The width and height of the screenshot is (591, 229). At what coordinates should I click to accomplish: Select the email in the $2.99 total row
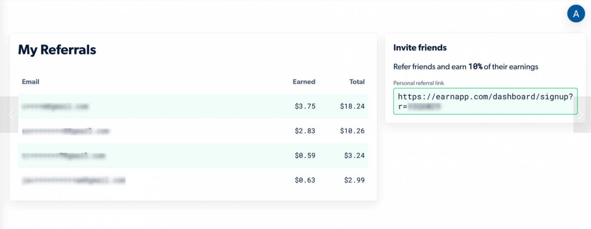pyautogui.click(x=73, y=180)
